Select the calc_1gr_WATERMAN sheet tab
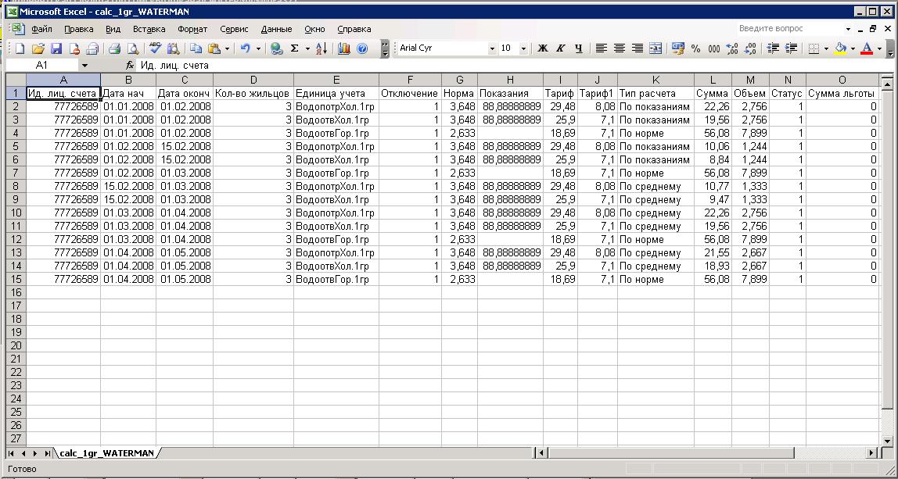898x479 pixels. [x=106, y=453]
